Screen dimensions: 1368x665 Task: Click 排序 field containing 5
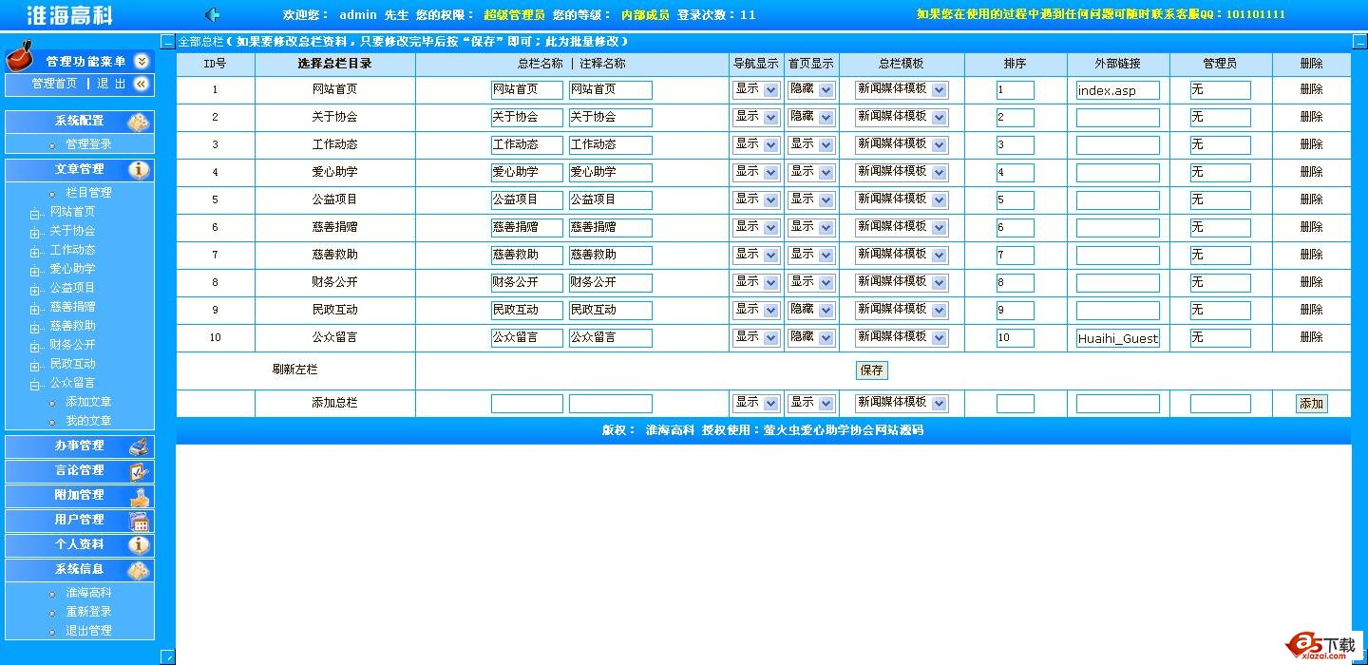click(x=1015, y=200)
